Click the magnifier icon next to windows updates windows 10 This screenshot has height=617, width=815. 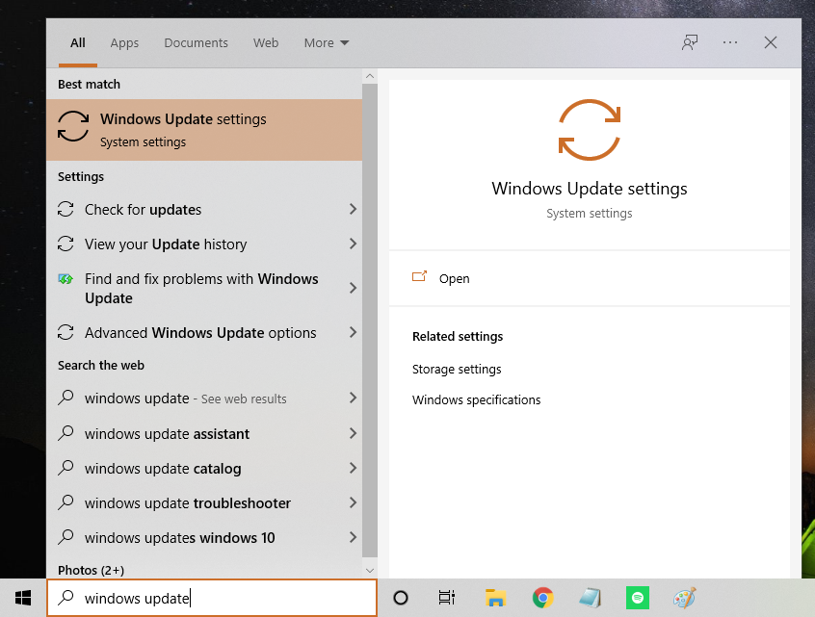[66, 536]
